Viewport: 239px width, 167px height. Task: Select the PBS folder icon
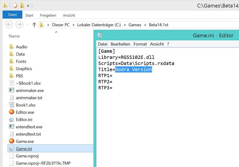pos(12,76)
